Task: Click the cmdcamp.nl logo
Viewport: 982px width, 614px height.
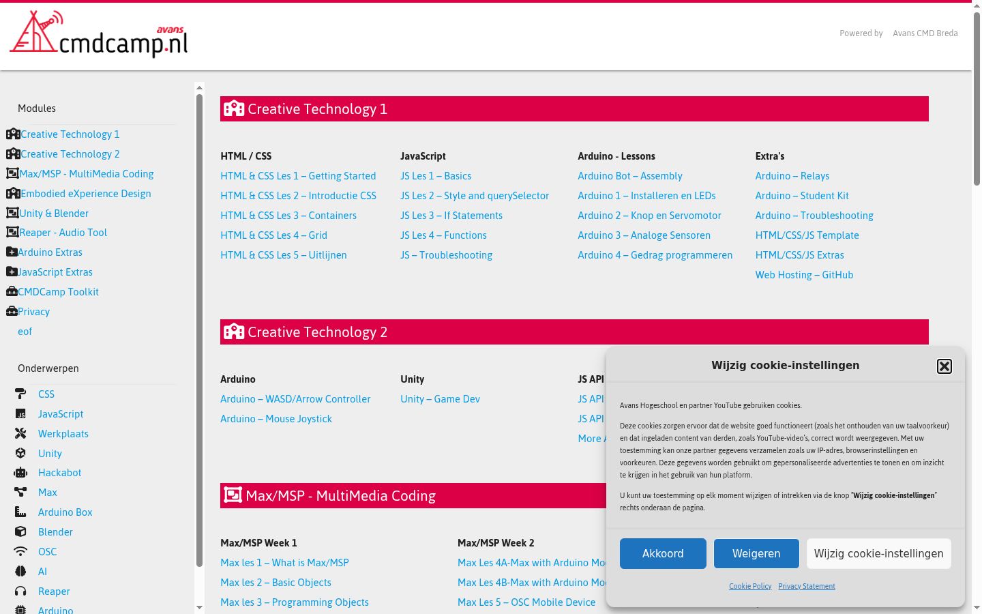Action: pos(99,34)
